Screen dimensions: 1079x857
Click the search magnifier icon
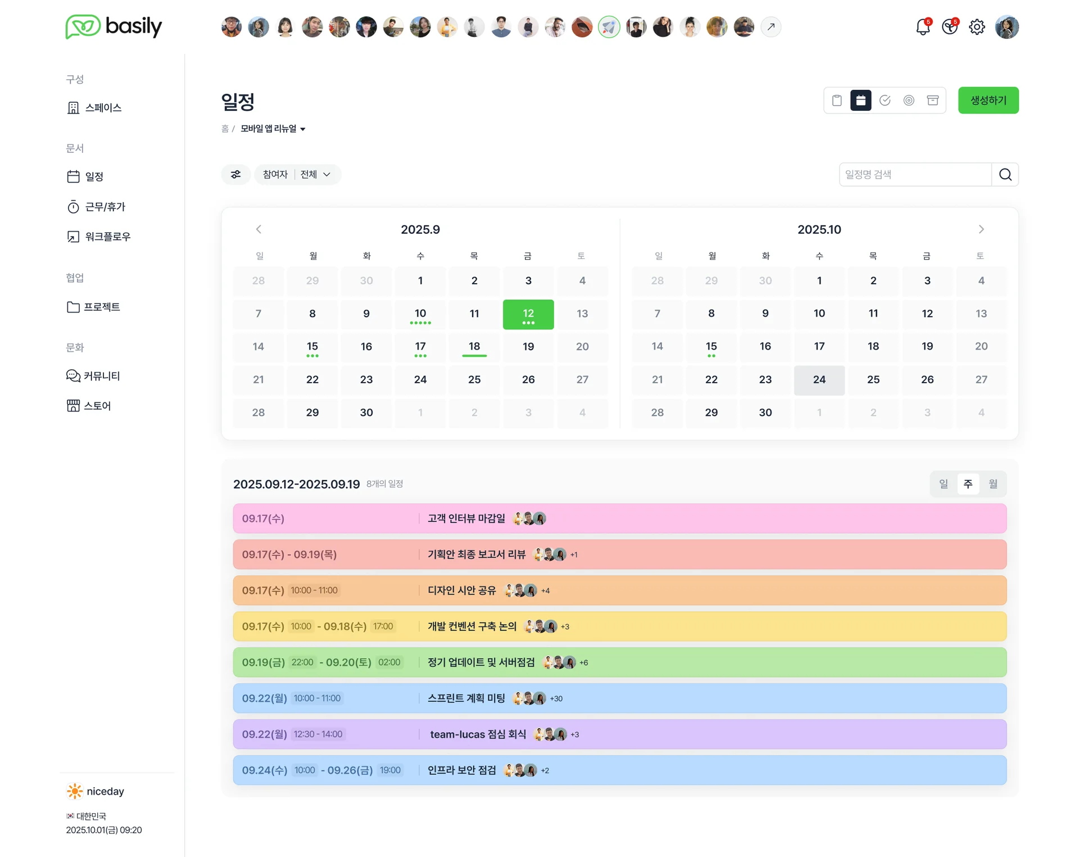(x=1005, y=175)
